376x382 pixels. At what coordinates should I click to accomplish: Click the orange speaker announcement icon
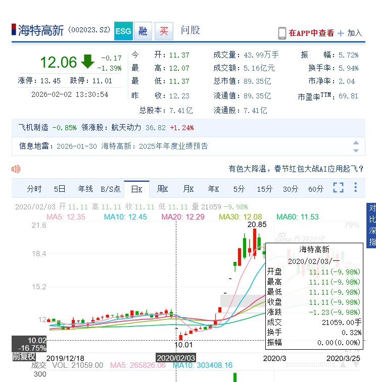coord(16,169)
